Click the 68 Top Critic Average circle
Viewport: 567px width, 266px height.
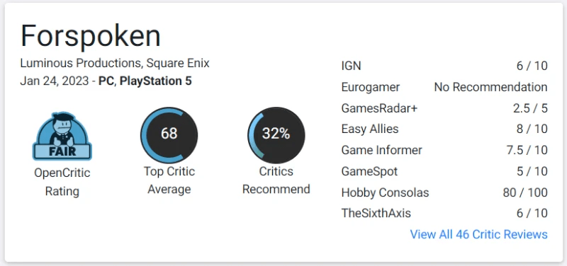tap(169, 135)
